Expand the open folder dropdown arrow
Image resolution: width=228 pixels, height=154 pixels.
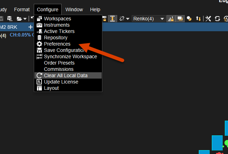25,19
